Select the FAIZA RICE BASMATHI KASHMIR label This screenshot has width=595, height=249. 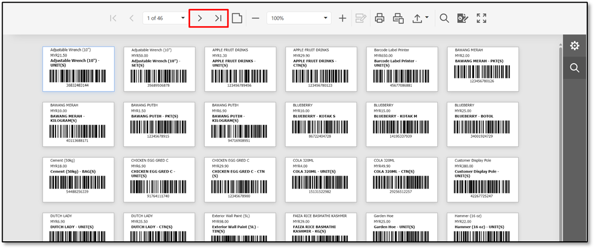321,227
